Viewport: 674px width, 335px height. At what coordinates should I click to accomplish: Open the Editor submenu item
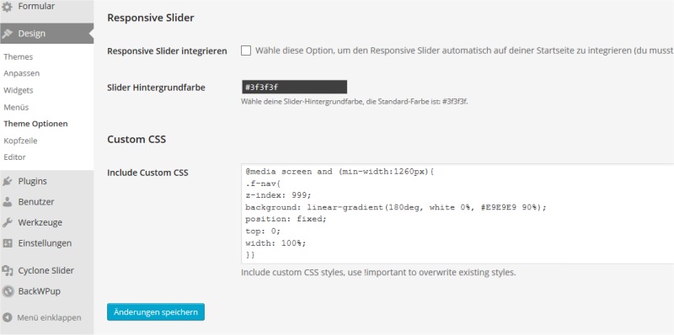14,157
